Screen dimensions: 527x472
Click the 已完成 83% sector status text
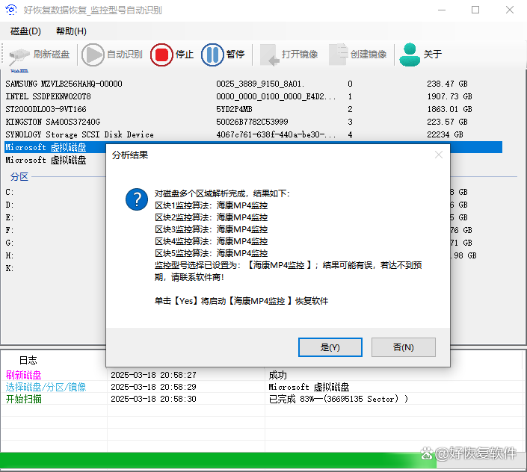(339, 399)
